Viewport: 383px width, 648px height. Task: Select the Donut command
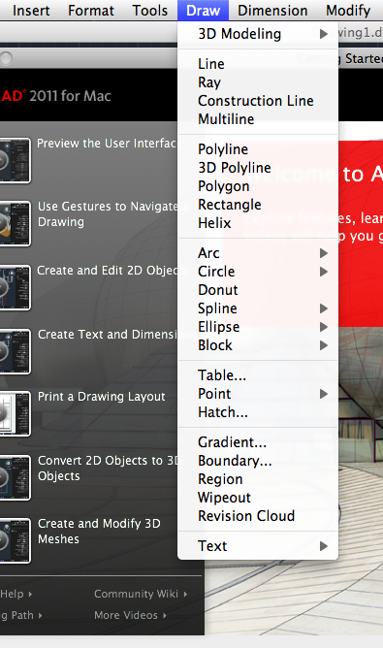coord(258,290)
